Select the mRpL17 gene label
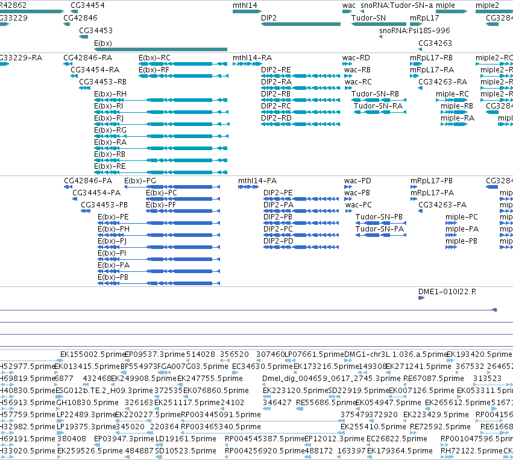Screen dimensions: 513x460 tap(424, 18)
